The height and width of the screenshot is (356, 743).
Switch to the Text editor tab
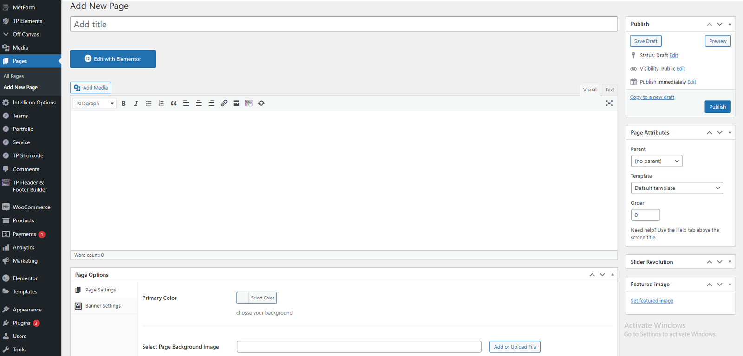pyautogui.click(x=609, y=90)
